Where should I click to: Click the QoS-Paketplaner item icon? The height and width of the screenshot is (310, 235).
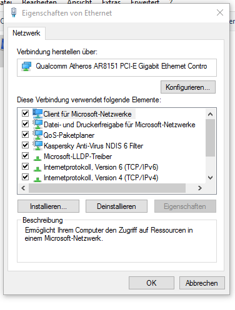pyautogui.click(x=37, y=135)
